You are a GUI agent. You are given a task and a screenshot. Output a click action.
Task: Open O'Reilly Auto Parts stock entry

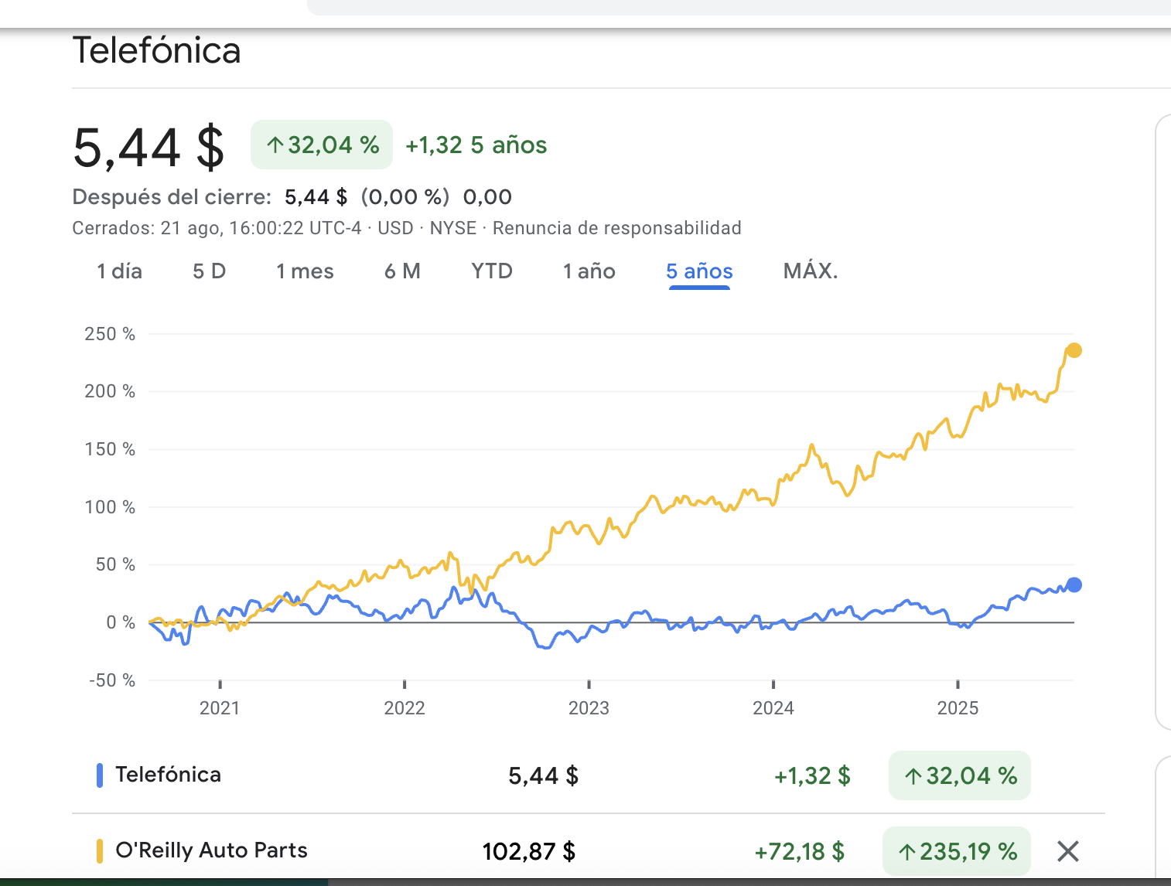(211, 850)
